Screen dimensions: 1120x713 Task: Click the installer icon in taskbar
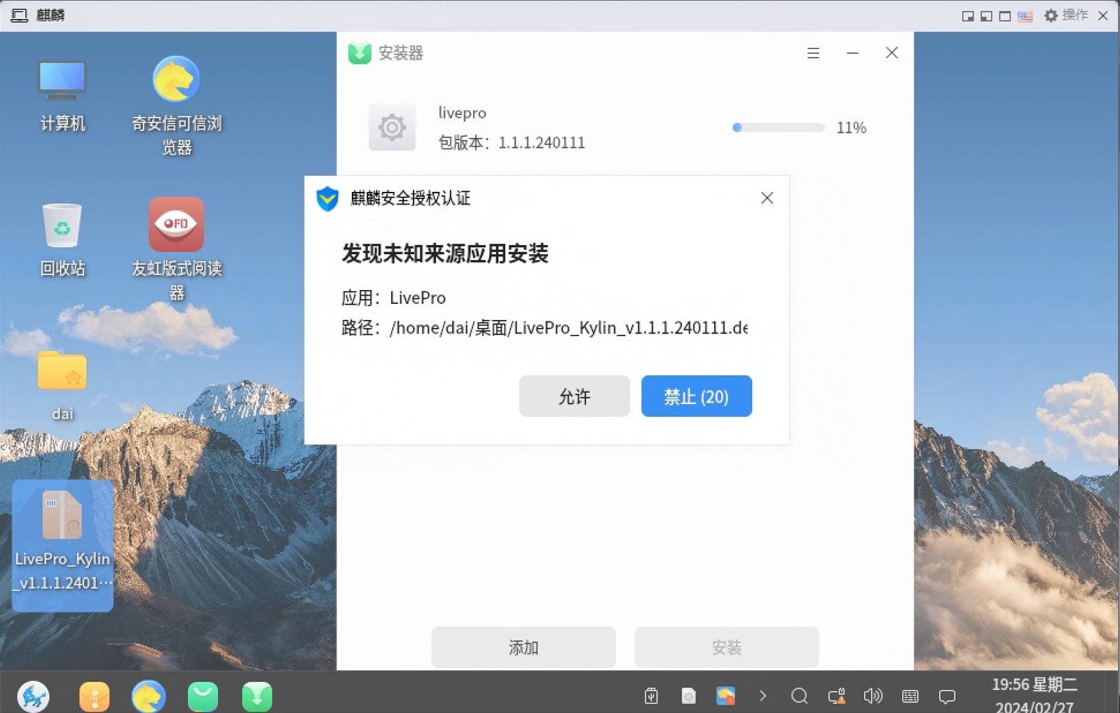[x=257, y=696]
